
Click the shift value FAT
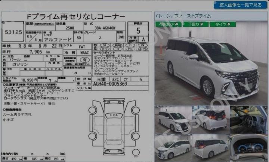pyautogui.click(x=82, y=47)
